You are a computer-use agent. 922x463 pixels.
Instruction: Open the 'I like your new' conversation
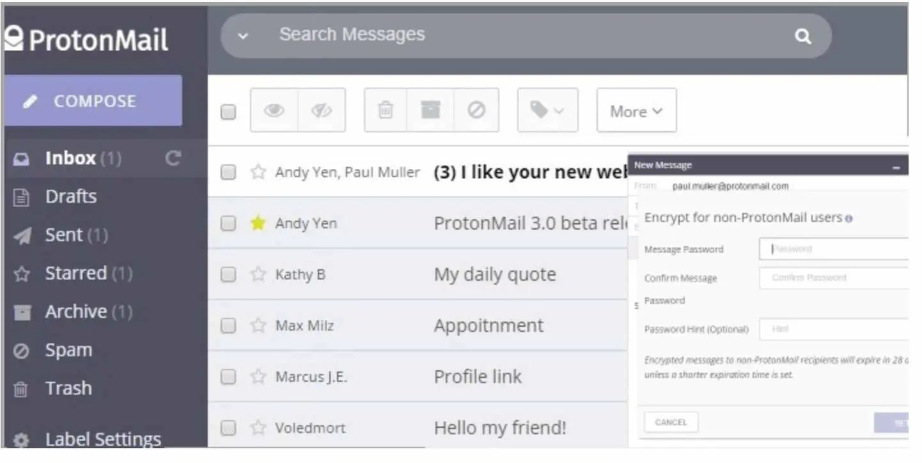(529, 172)
